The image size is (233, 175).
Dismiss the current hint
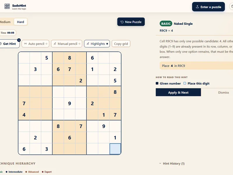click(x=223, y=92)
